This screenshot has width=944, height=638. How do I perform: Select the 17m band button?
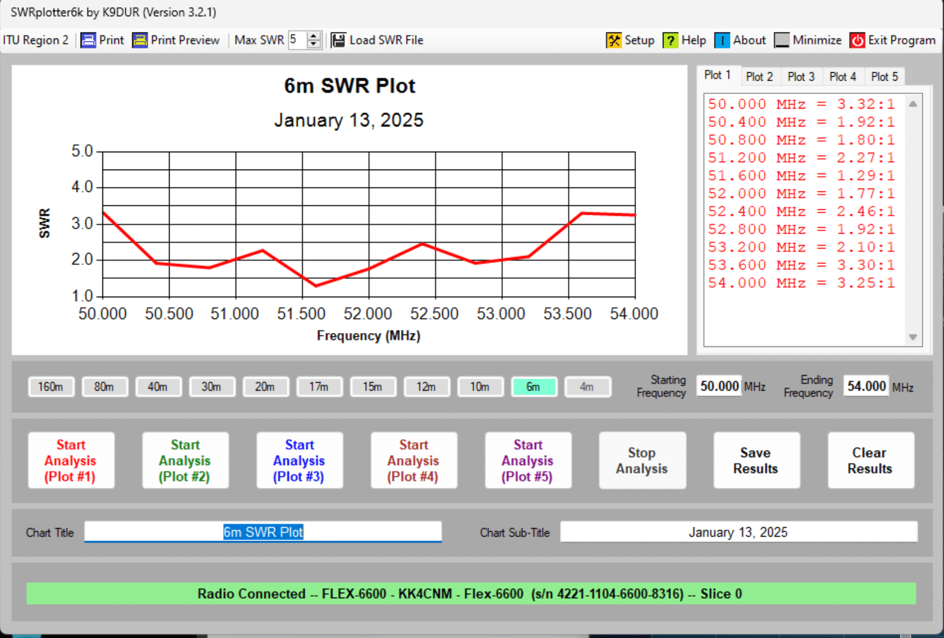(x=319, y=387)
